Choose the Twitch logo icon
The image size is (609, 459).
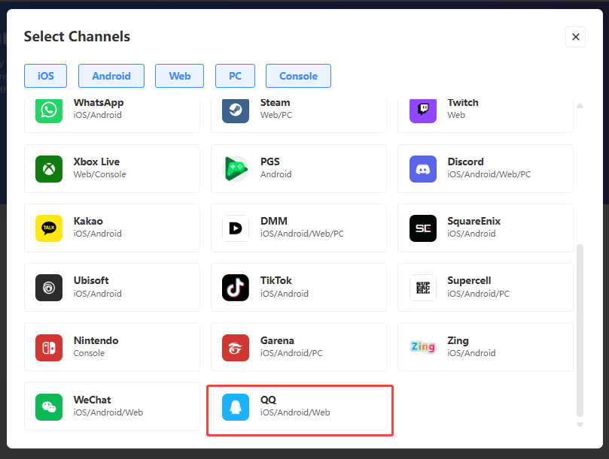(422, 110)
